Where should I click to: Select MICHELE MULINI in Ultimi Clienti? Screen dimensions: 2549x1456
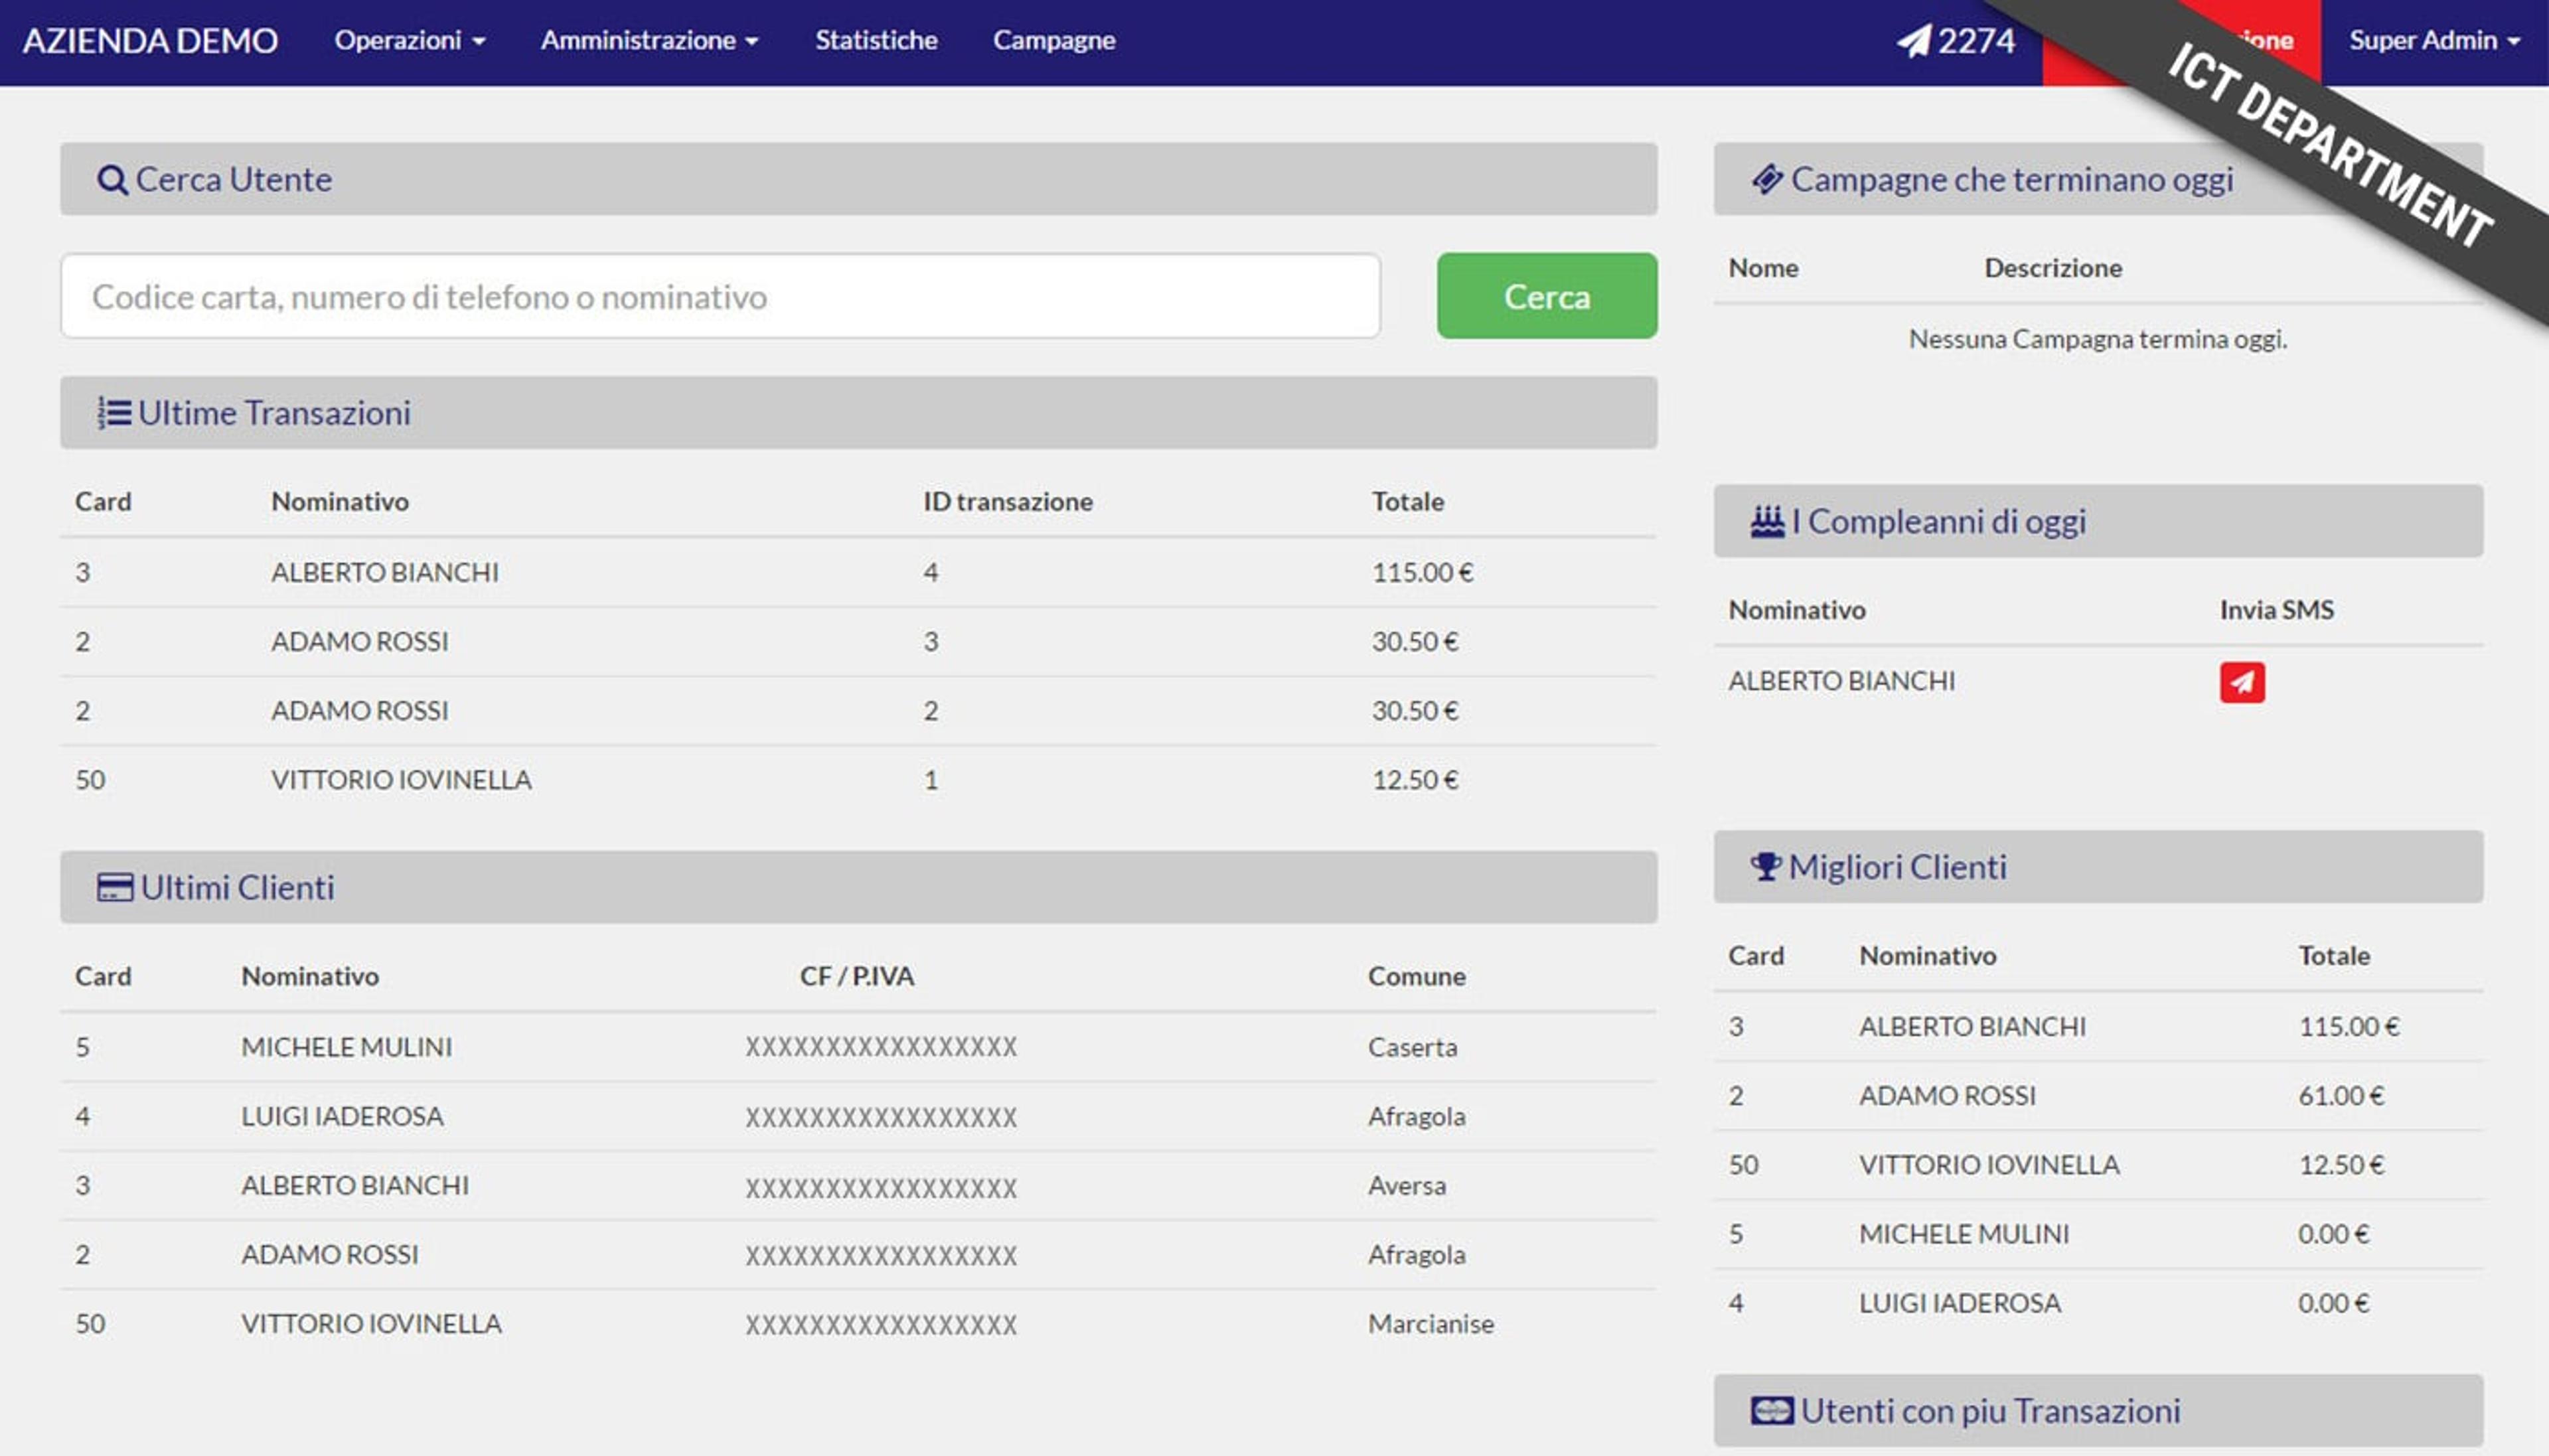coord(346,1047)
